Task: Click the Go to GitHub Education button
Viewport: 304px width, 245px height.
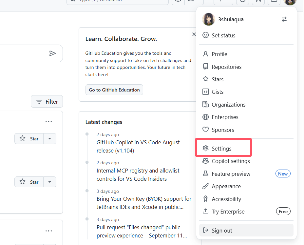Action: (x=114, y=90)
